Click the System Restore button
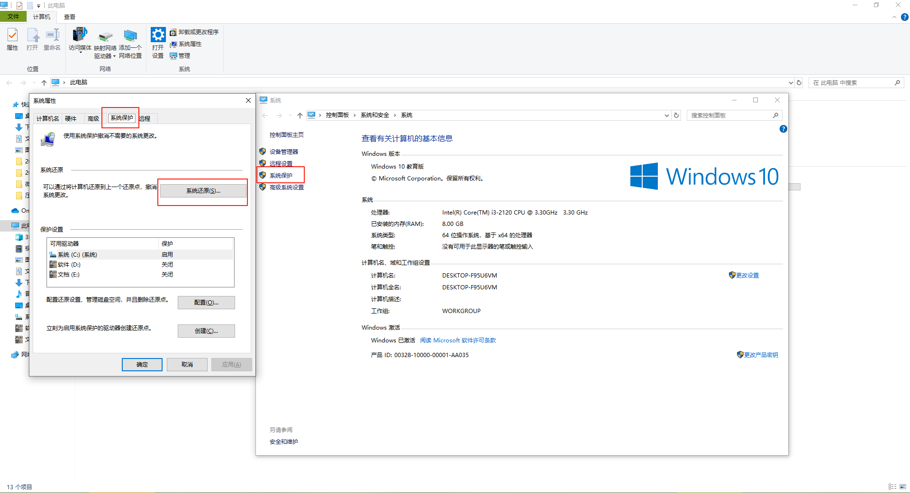910x493 pixels. (203, 191)
